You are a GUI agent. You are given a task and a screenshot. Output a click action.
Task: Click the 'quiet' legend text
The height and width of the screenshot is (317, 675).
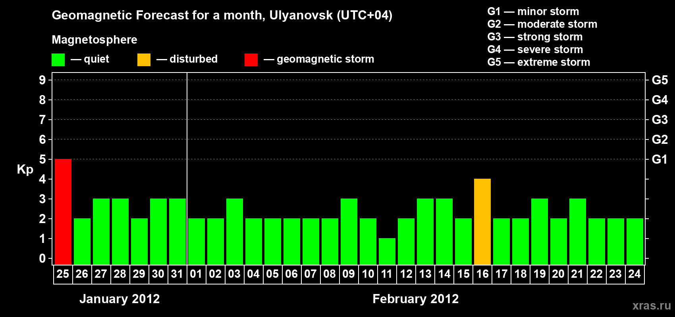[96, 59]
